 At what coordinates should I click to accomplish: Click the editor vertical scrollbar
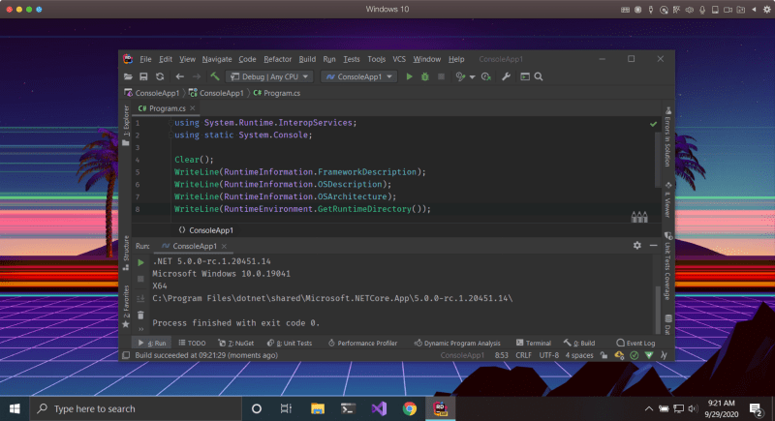pos(658,159)
